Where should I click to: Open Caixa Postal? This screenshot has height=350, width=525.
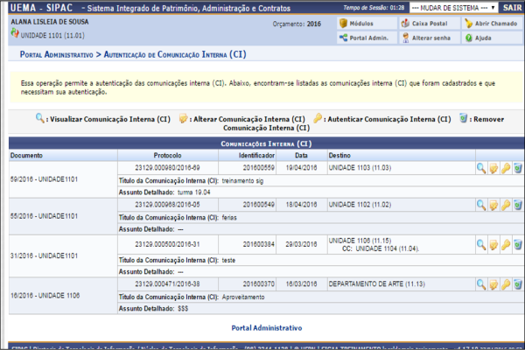click(430, 24)
